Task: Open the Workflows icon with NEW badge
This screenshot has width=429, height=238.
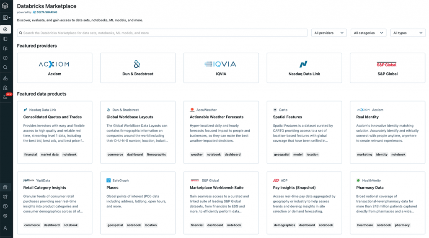Action: click(x=6, y=96)
